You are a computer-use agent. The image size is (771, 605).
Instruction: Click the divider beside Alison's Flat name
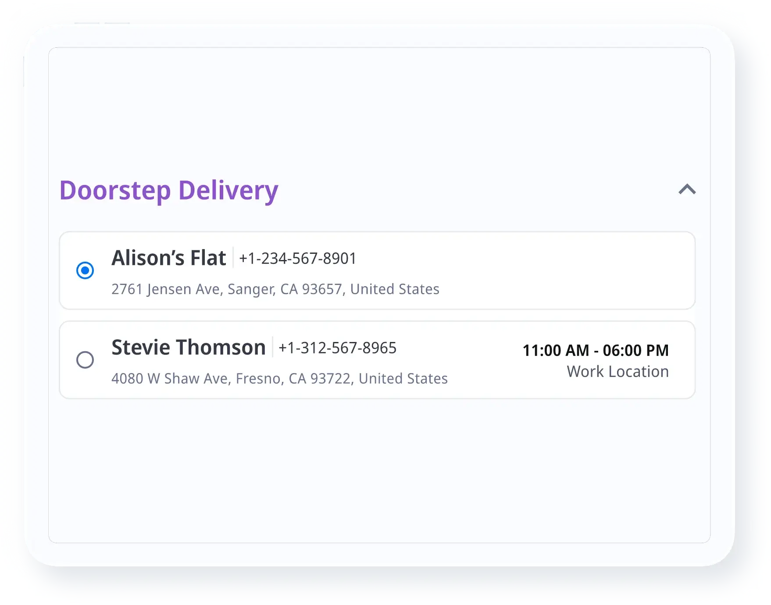pyautogui.click(x=233, y=258)
